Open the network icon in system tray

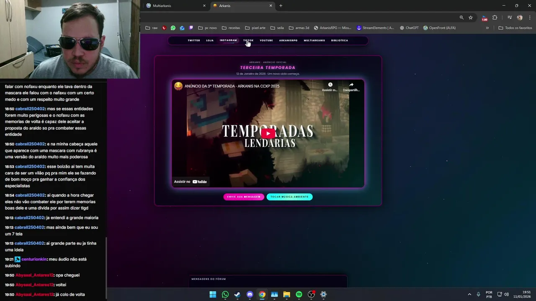point(500,294)
